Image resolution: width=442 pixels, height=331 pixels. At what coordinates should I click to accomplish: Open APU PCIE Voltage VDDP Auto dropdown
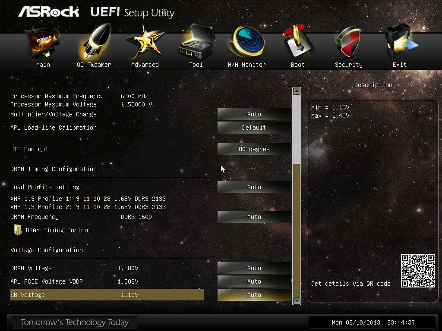coord(254,281)
